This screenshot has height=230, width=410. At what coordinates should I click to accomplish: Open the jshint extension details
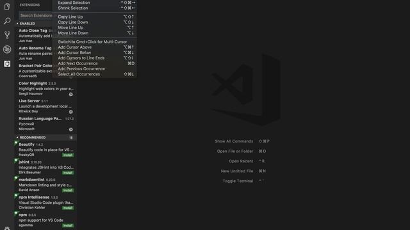[x=45, y=167]
